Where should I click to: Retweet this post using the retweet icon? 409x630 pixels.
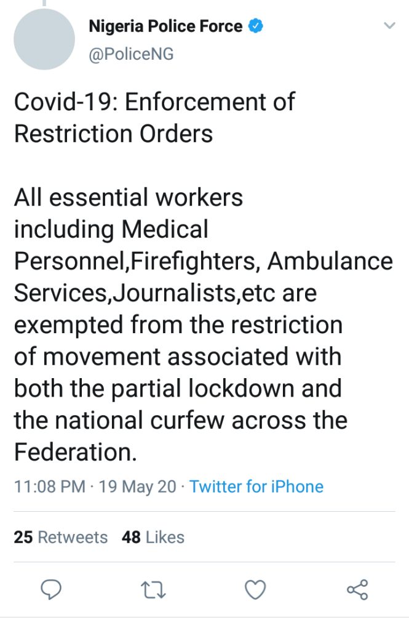tap(151, 590)
